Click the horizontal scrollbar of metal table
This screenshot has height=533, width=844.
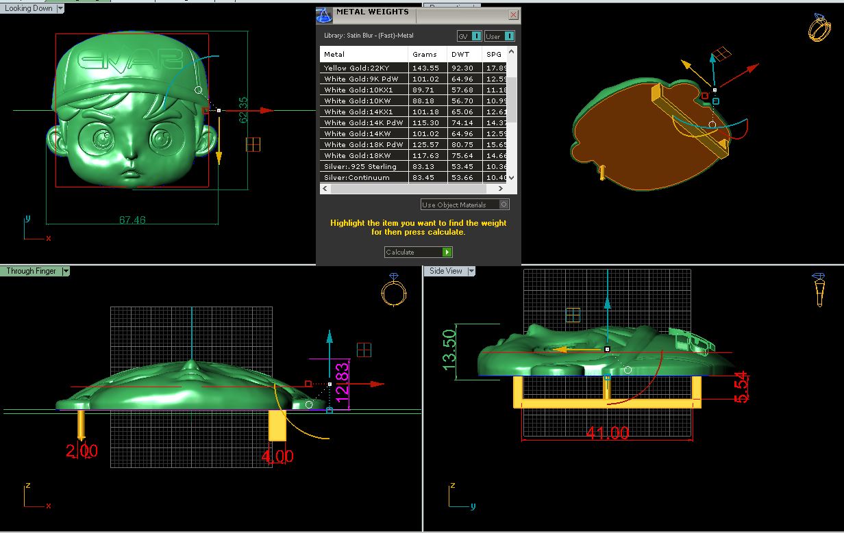(x=411, y=189)
